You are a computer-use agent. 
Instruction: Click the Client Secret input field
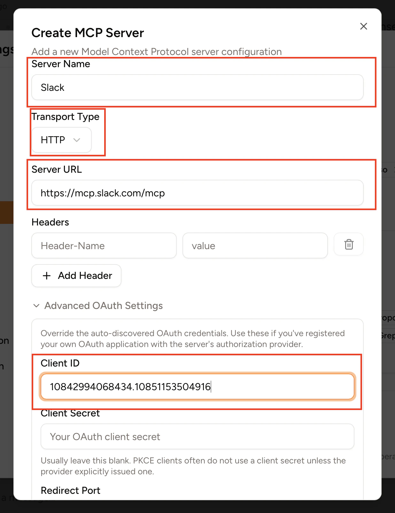(197, 437)
